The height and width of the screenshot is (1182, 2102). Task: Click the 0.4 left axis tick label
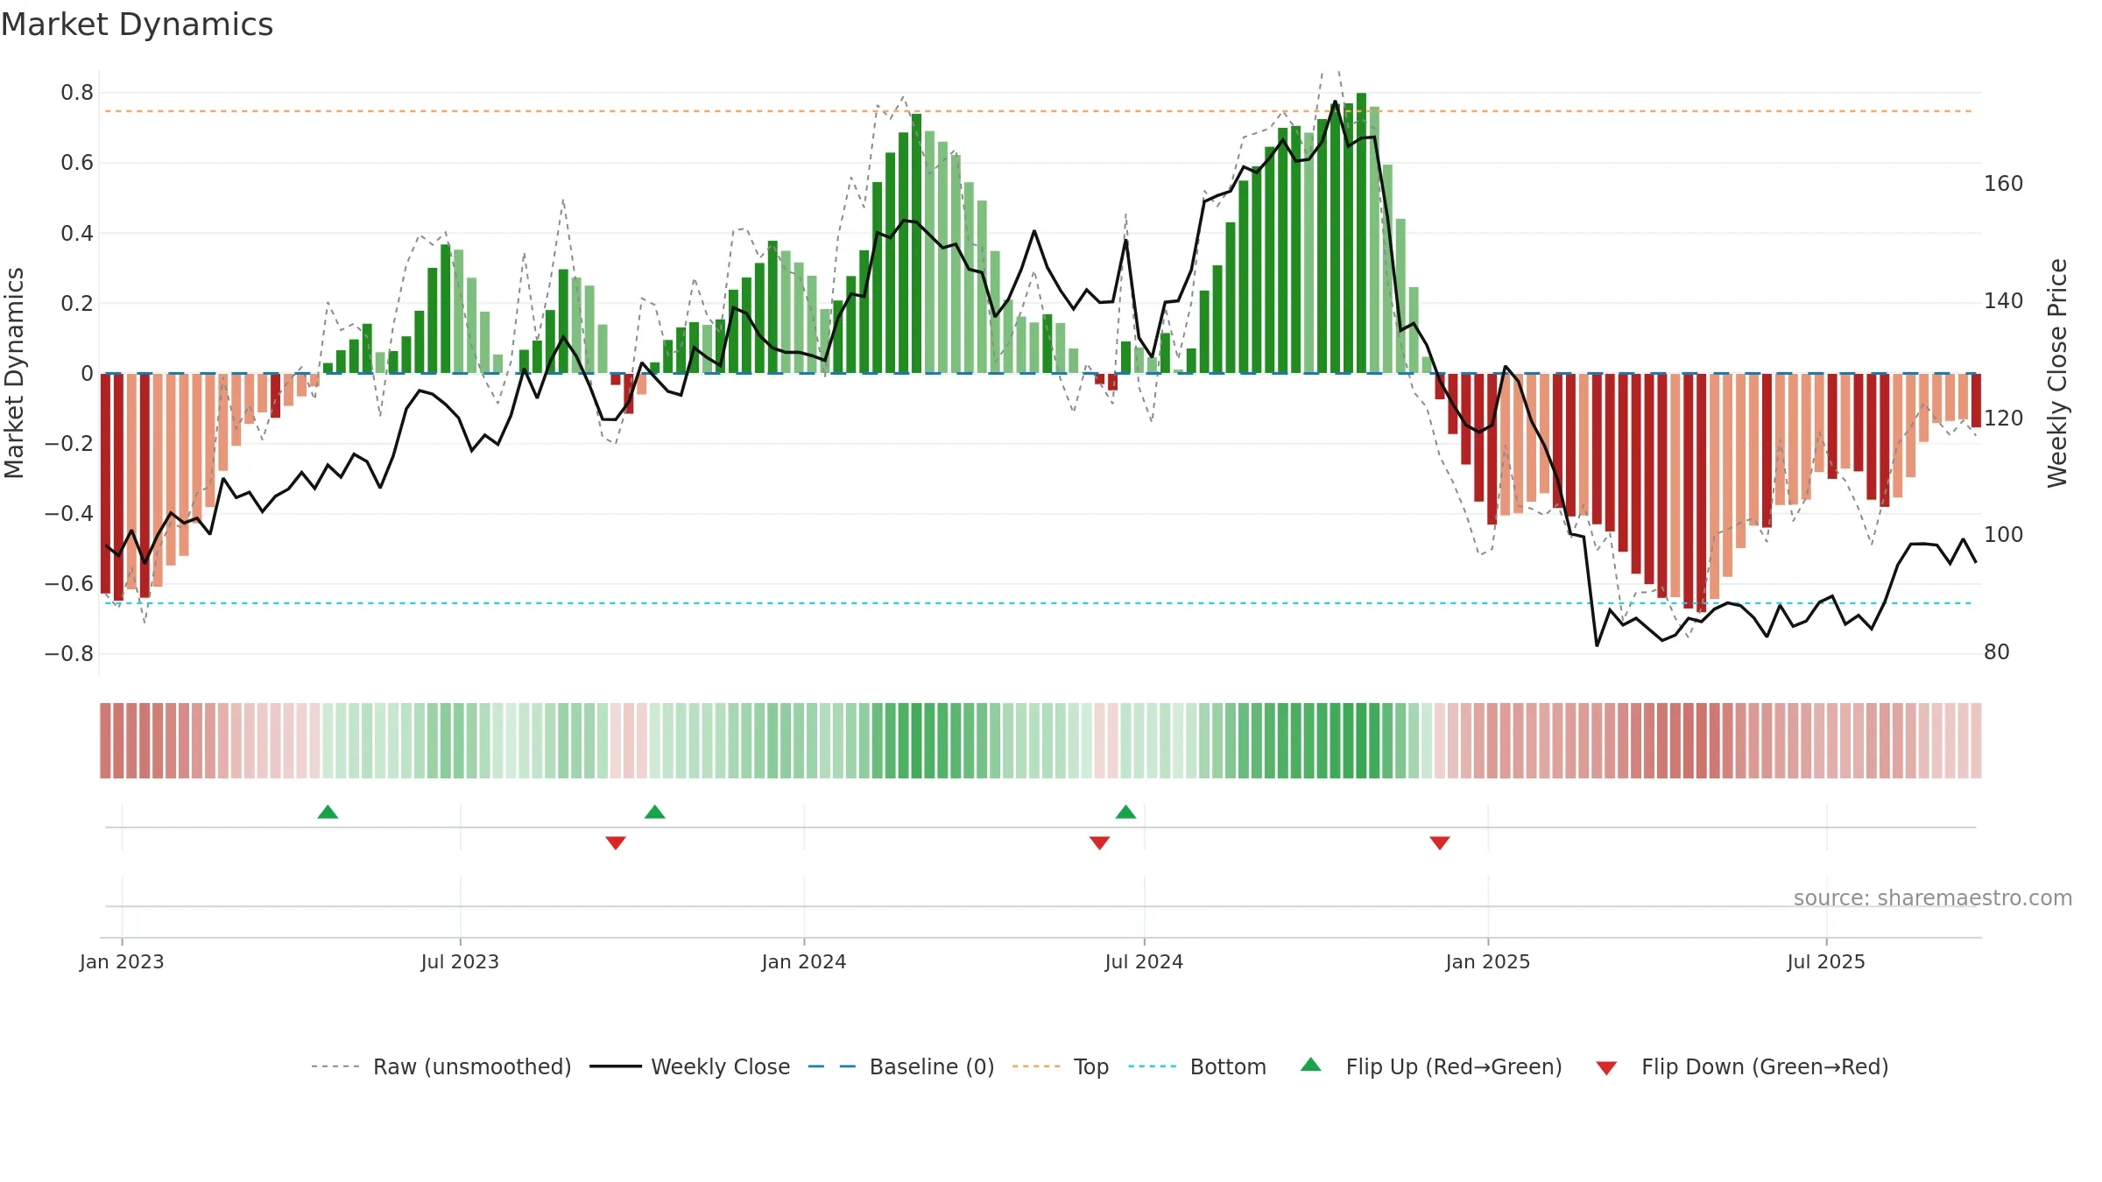pyautogui.click(x=77, y=233)
